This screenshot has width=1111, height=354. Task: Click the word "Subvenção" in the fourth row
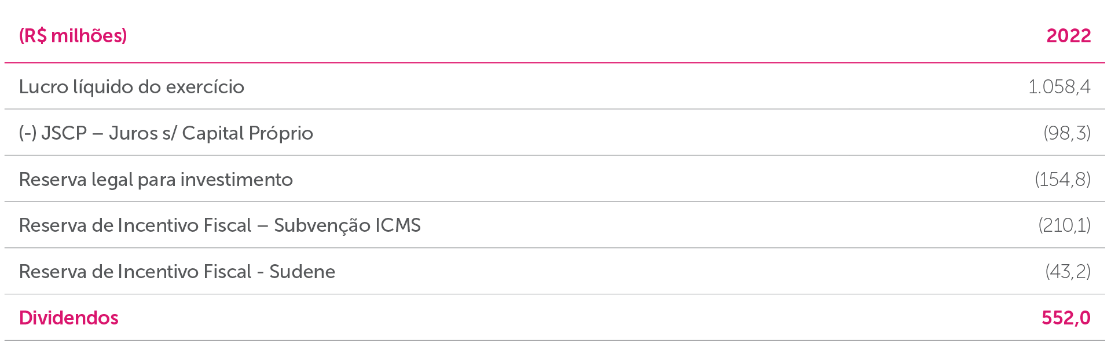tap(322, 225)
